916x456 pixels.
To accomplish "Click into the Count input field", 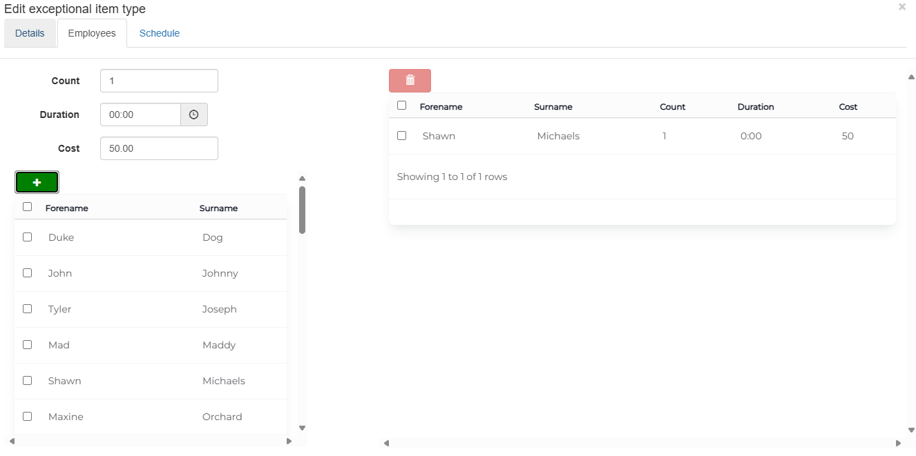I will click(x=159, y=81).
